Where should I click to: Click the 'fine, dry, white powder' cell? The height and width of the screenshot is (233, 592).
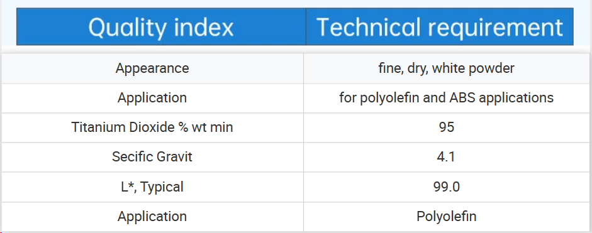447,68
